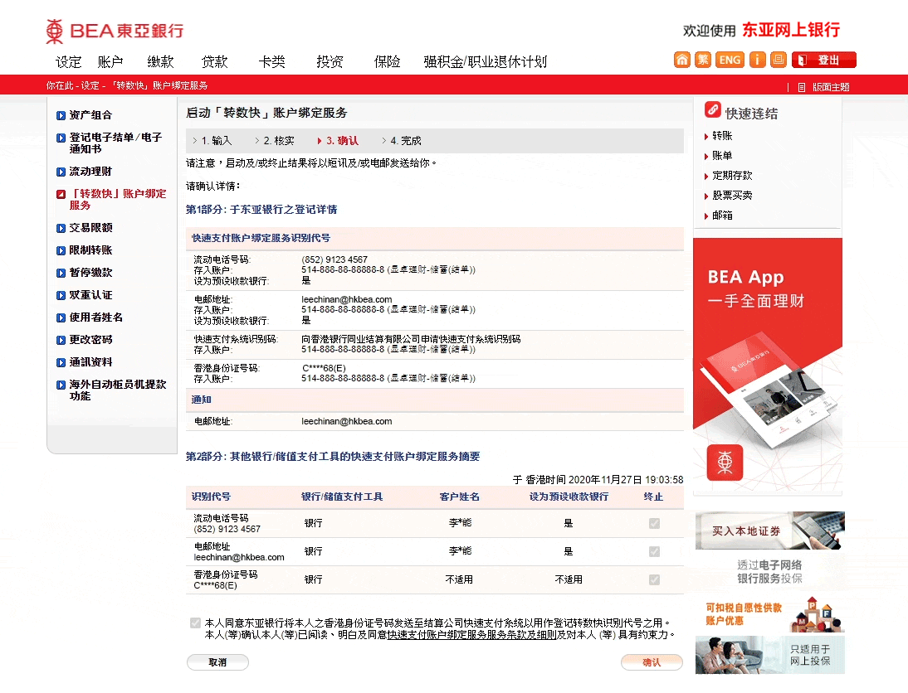Open the 贷款 top menu
This screenshot has width=908, height=693.
point(214,62)
